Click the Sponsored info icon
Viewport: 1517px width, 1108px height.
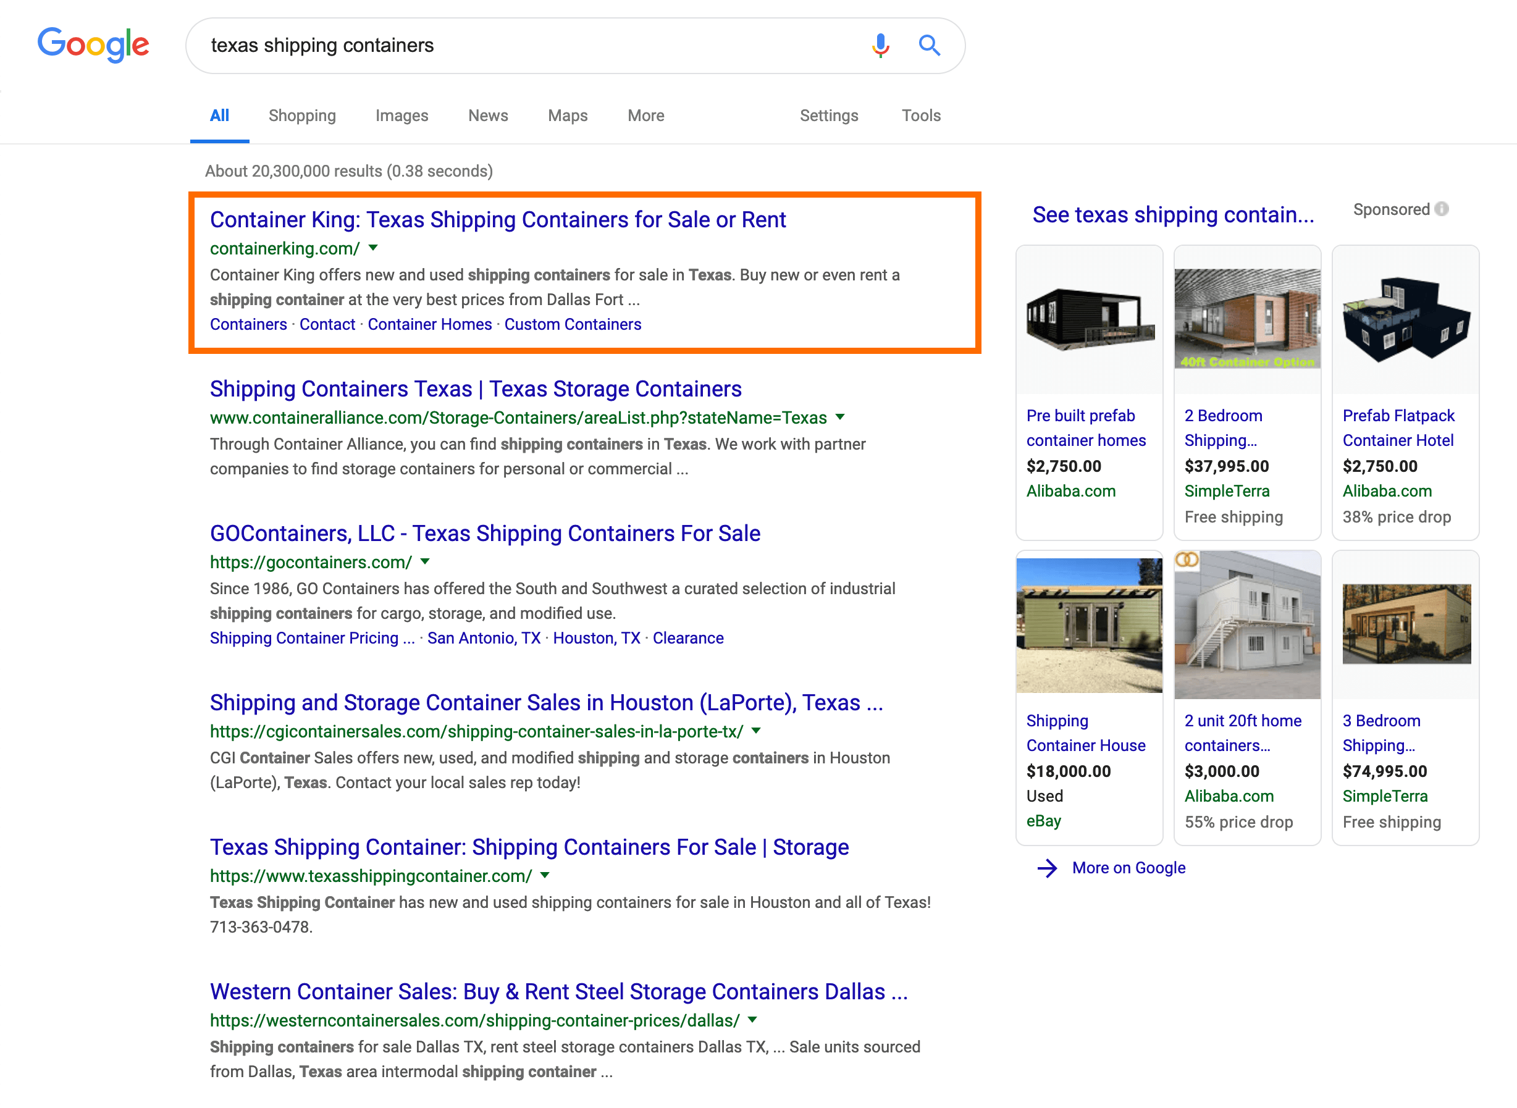1441,209
